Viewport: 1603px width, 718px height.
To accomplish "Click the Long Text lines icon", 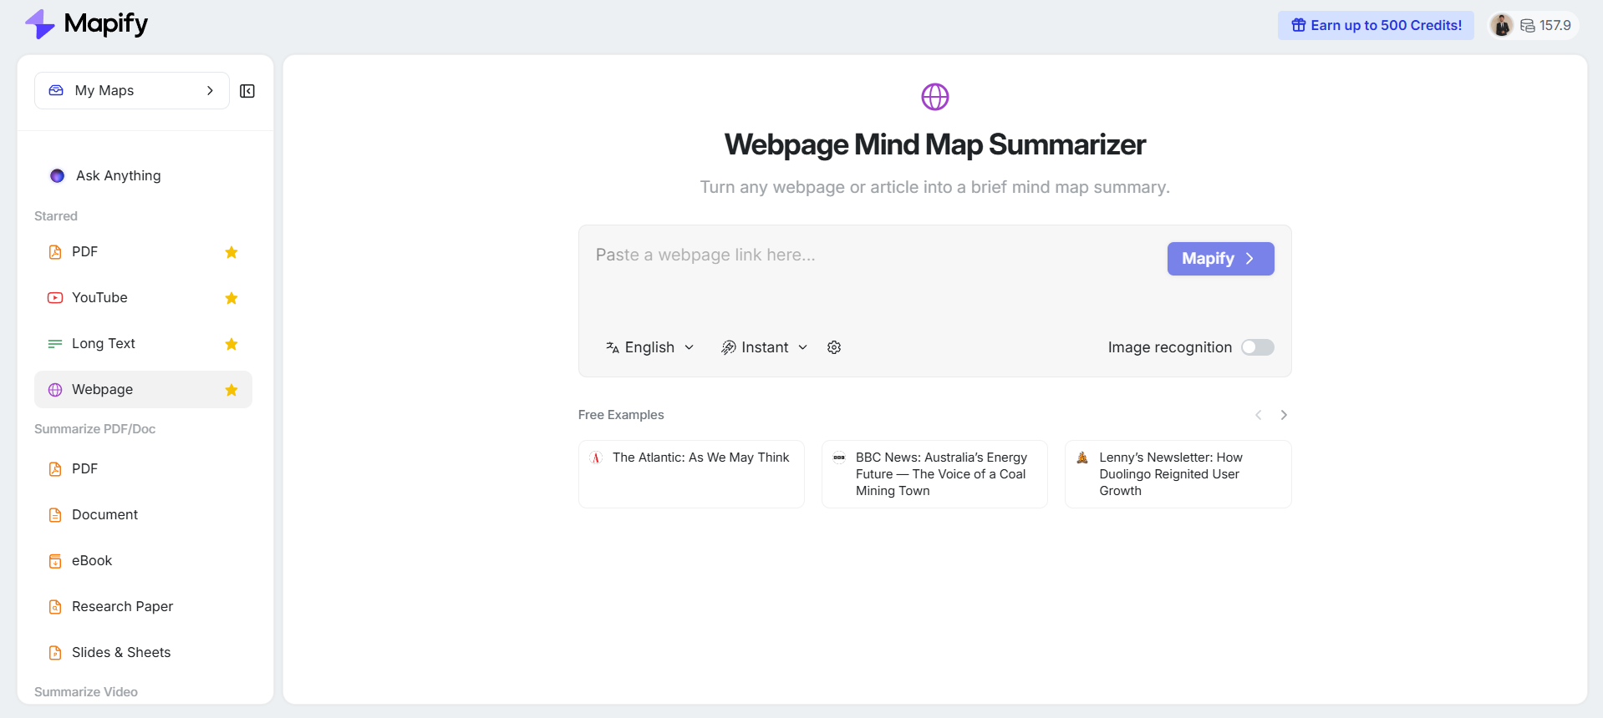I will [x=55, y=344].
